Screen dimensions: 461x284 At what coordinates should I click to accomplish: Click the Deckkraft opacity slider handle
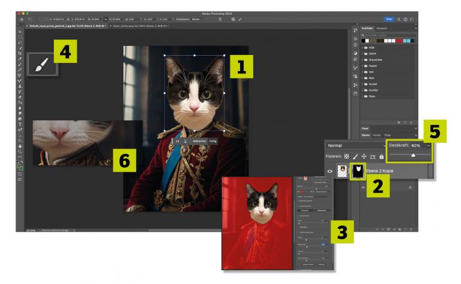coord(413,155)
